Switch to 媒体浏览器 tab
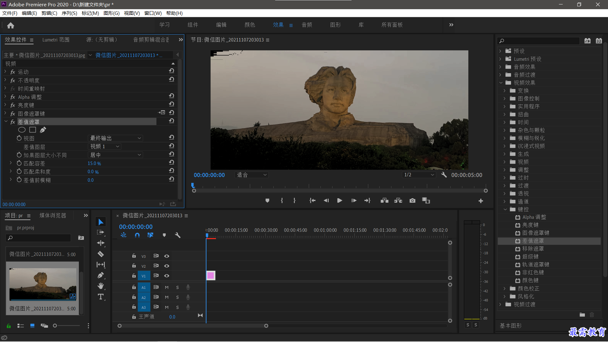The image size is (608, 342). coord(53,215)
